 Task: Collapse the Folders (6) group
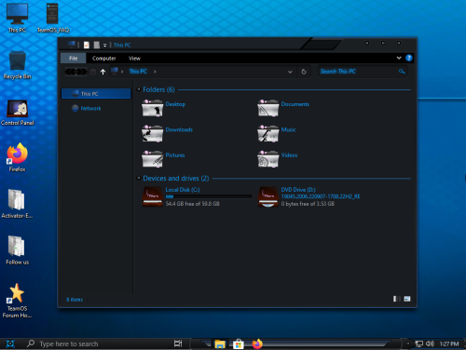pos(139,89)
